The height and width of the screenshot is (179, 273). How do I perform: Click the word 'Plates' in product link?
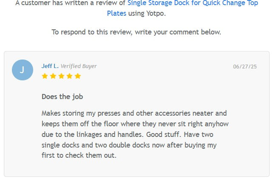point(117,13)
